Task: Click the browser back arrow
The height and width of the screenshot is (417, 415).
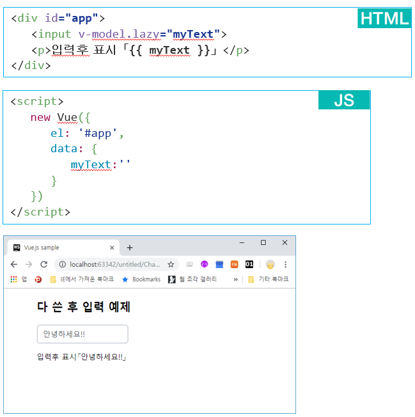Action: [x=14, y=264]
